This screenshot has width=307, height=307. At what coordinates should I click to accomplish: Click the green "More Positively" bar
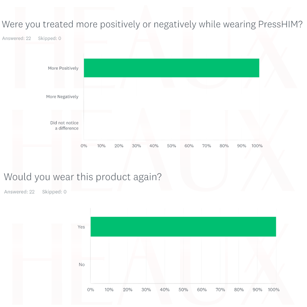click(x=171, y=68)
